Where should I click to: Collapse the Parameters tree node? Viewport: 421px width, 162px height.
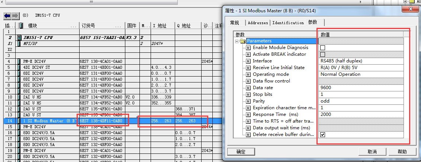point(237,41)
